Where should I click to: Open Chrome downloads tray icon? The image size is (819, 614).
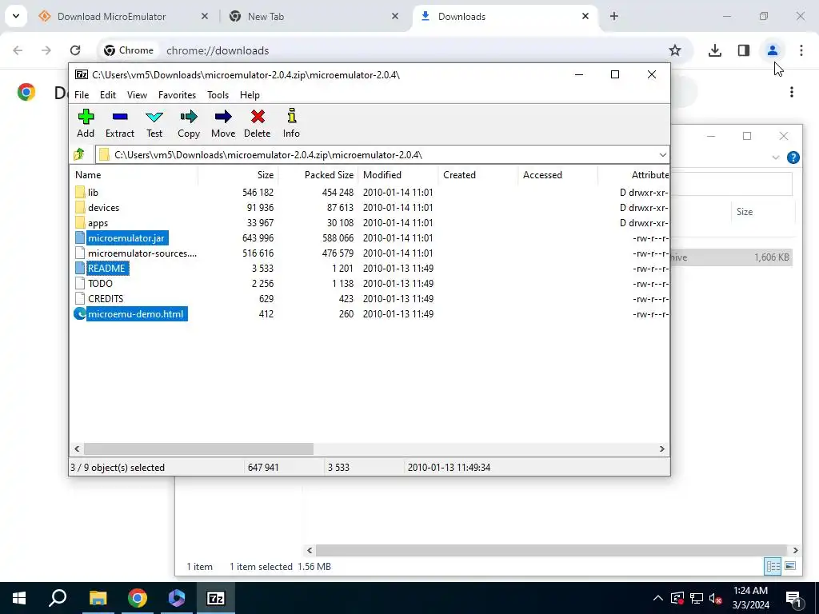click(714, 50)
